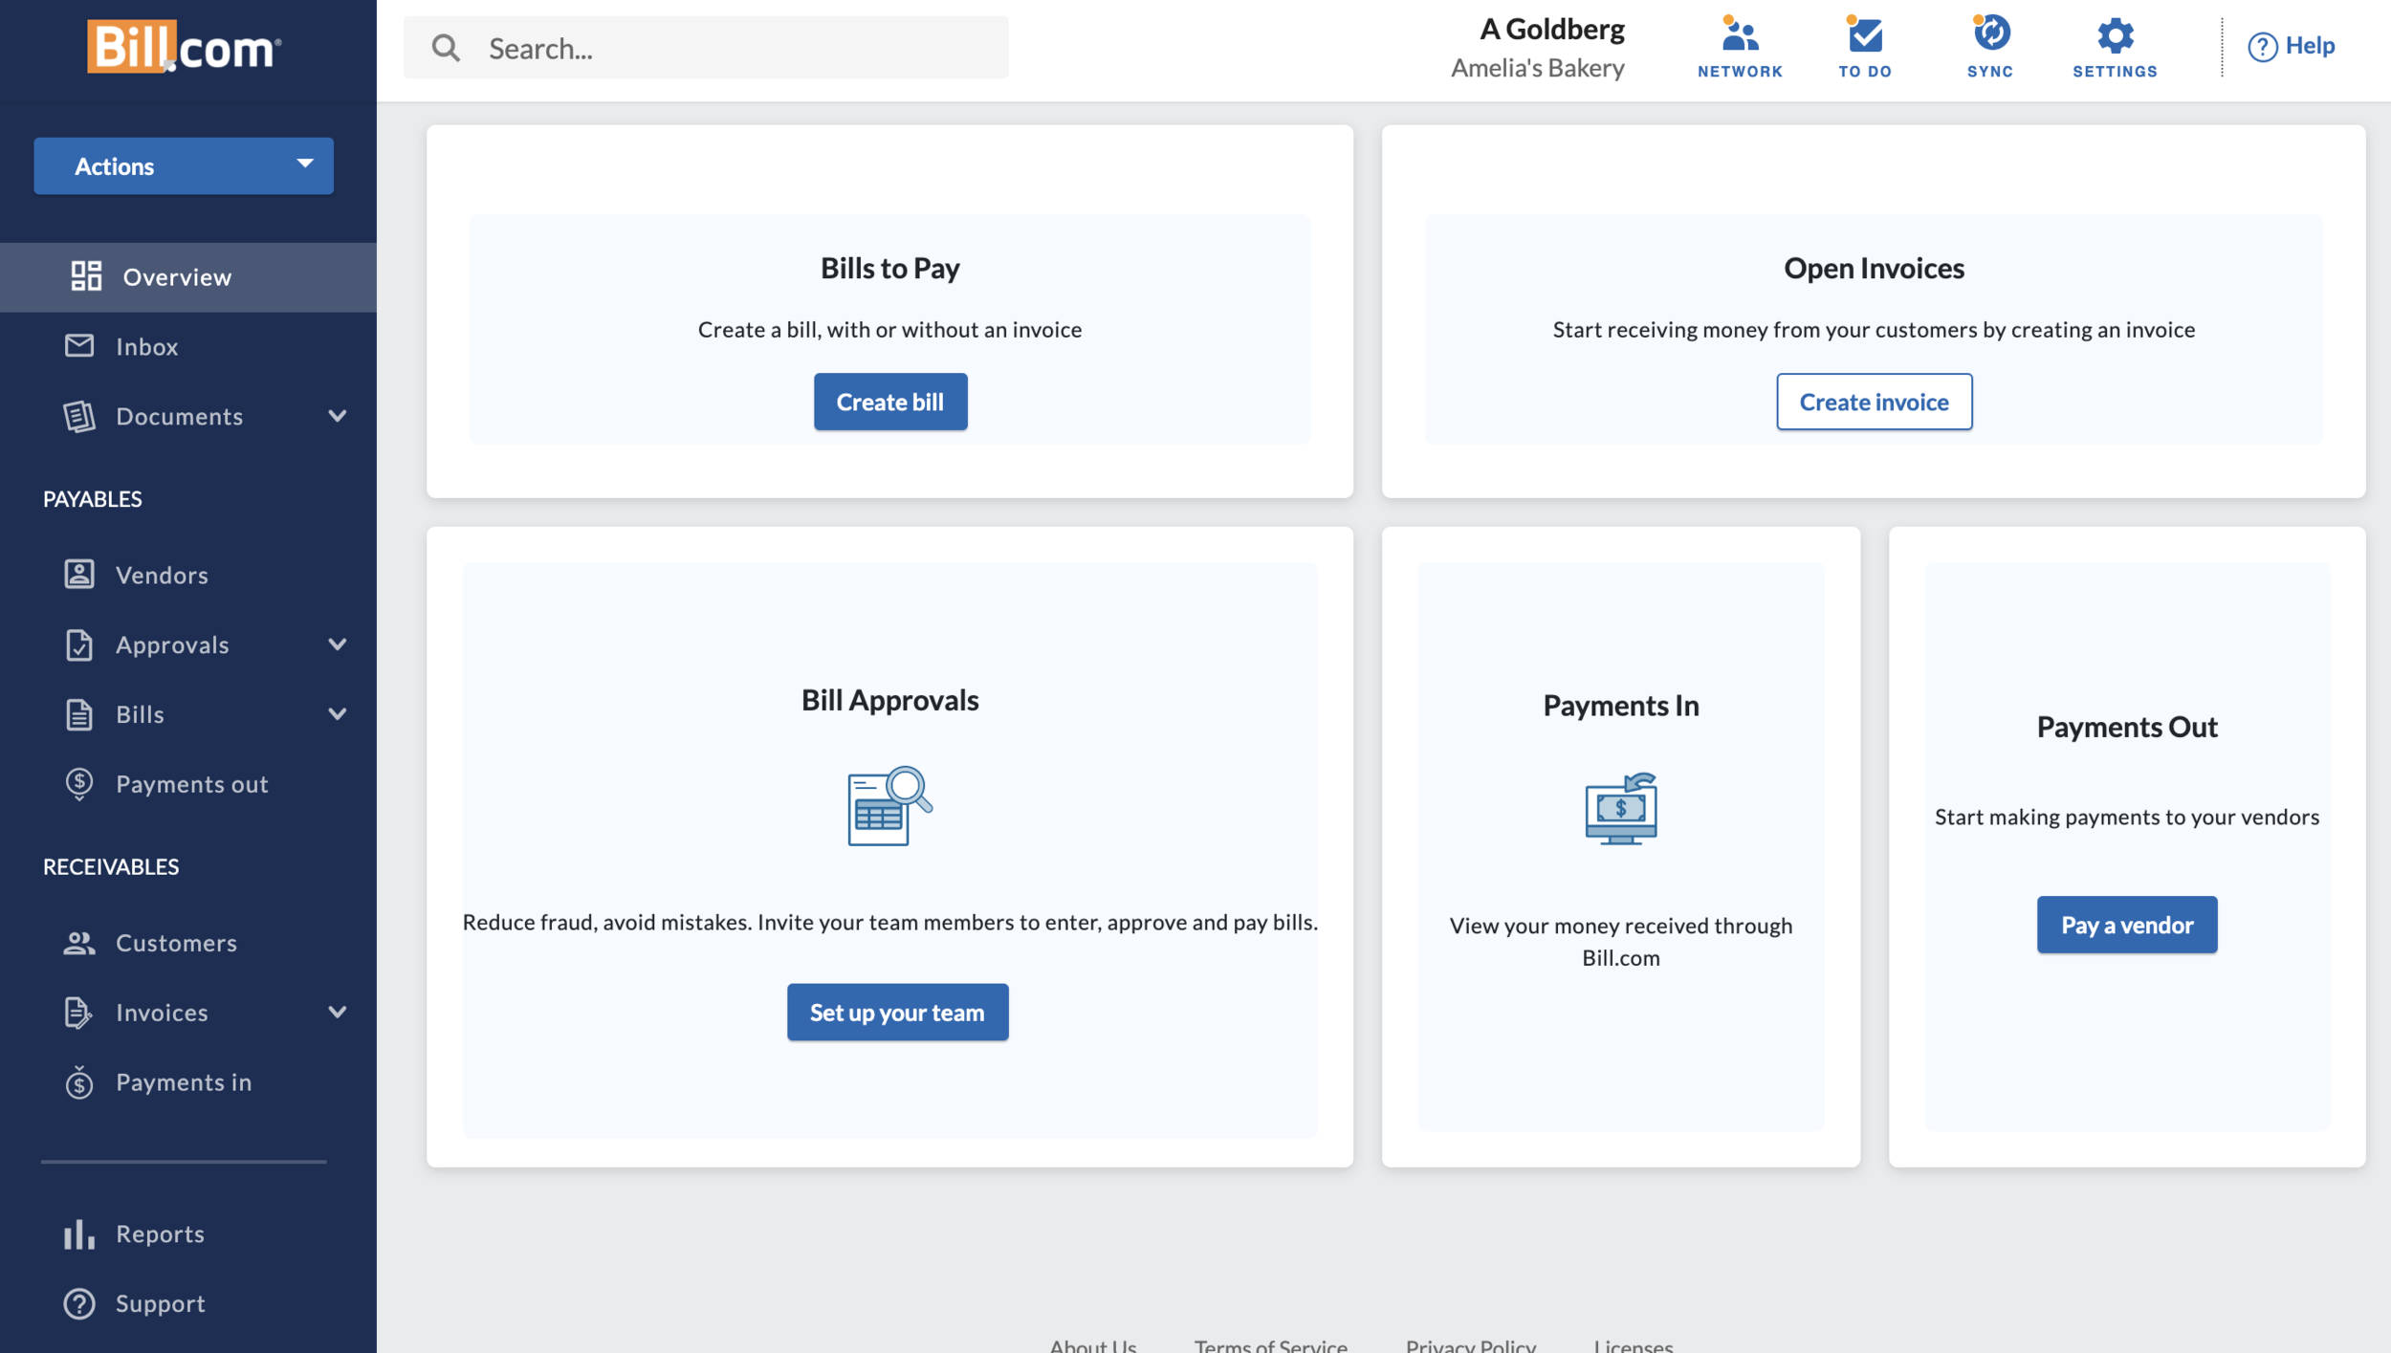
Task: Click the Help question mark icon
Action: pyautogui.click(x=2262, y=46)
